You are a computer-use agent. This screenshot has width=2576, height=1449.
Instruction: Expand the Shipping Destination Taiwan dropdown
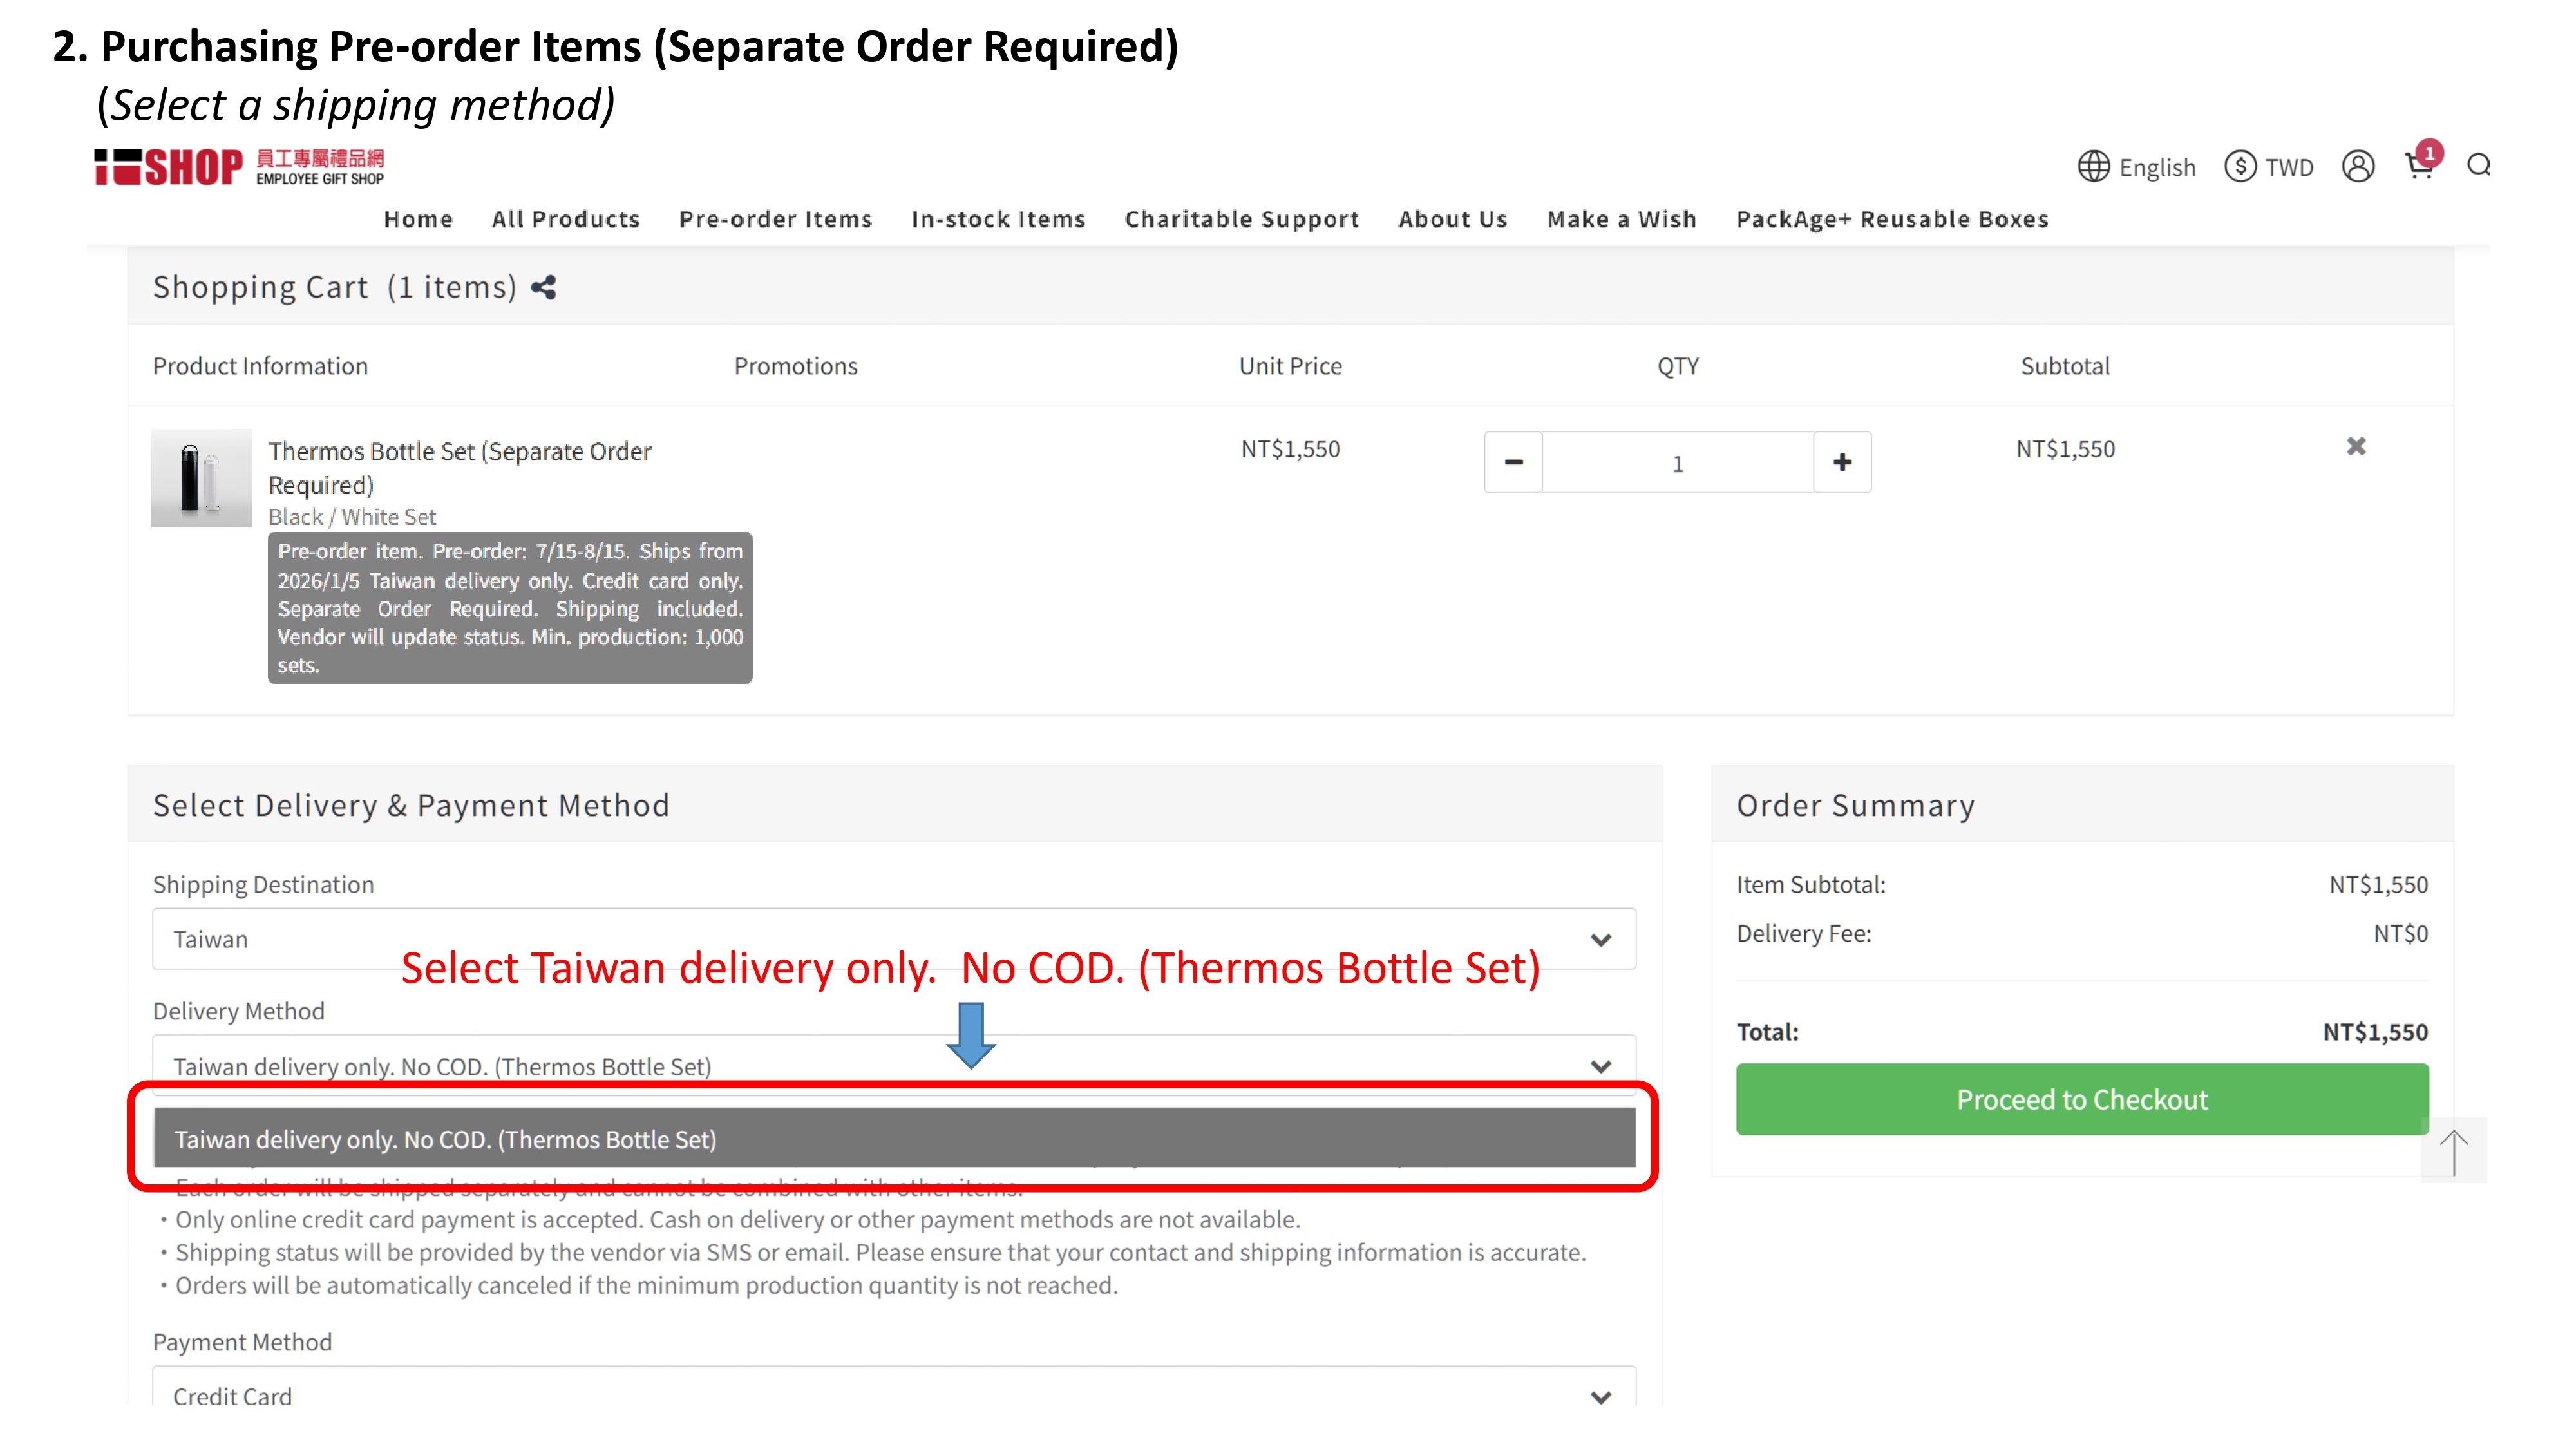(x=894, y=939)
